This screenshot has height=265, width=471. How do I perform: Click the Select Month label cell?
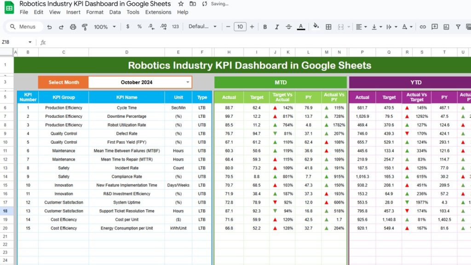click(63, 82)
